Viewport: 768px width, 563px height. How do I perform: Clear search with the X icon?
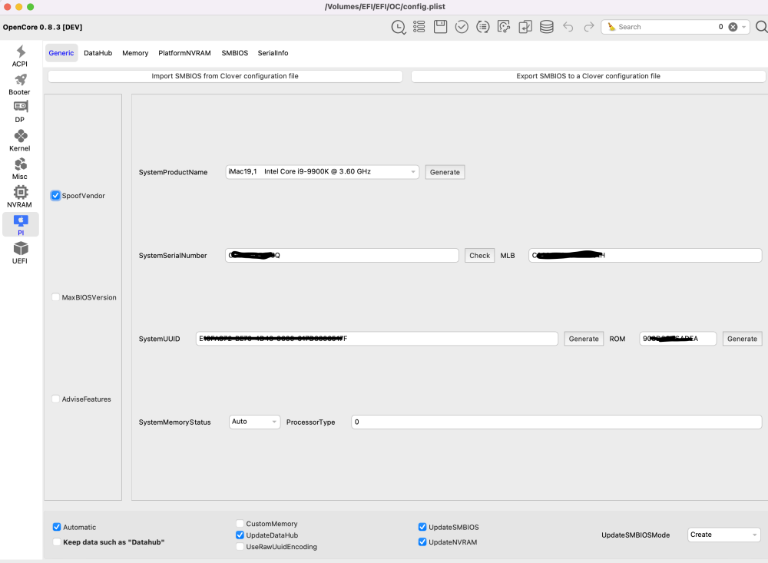[733, 27]
